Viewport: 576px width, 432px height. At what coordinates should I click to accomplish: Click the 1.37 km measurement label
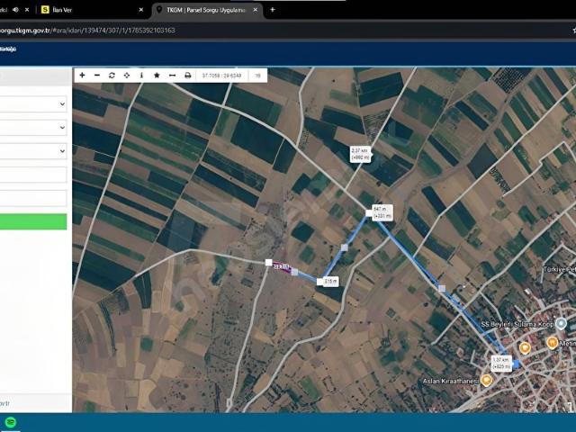pyautogui.click(x=501, y=364)
